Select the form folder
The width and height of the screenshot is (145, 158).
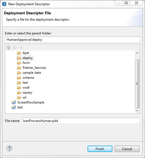(23, 63)
